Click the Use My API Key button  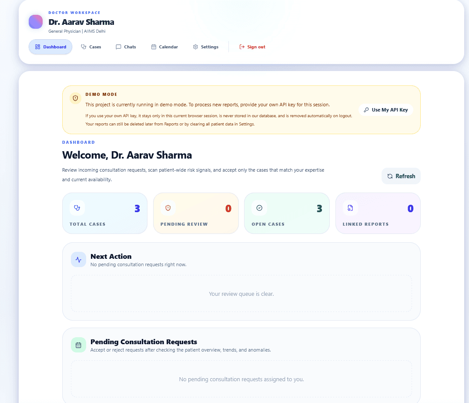click(x=386, y=110)
